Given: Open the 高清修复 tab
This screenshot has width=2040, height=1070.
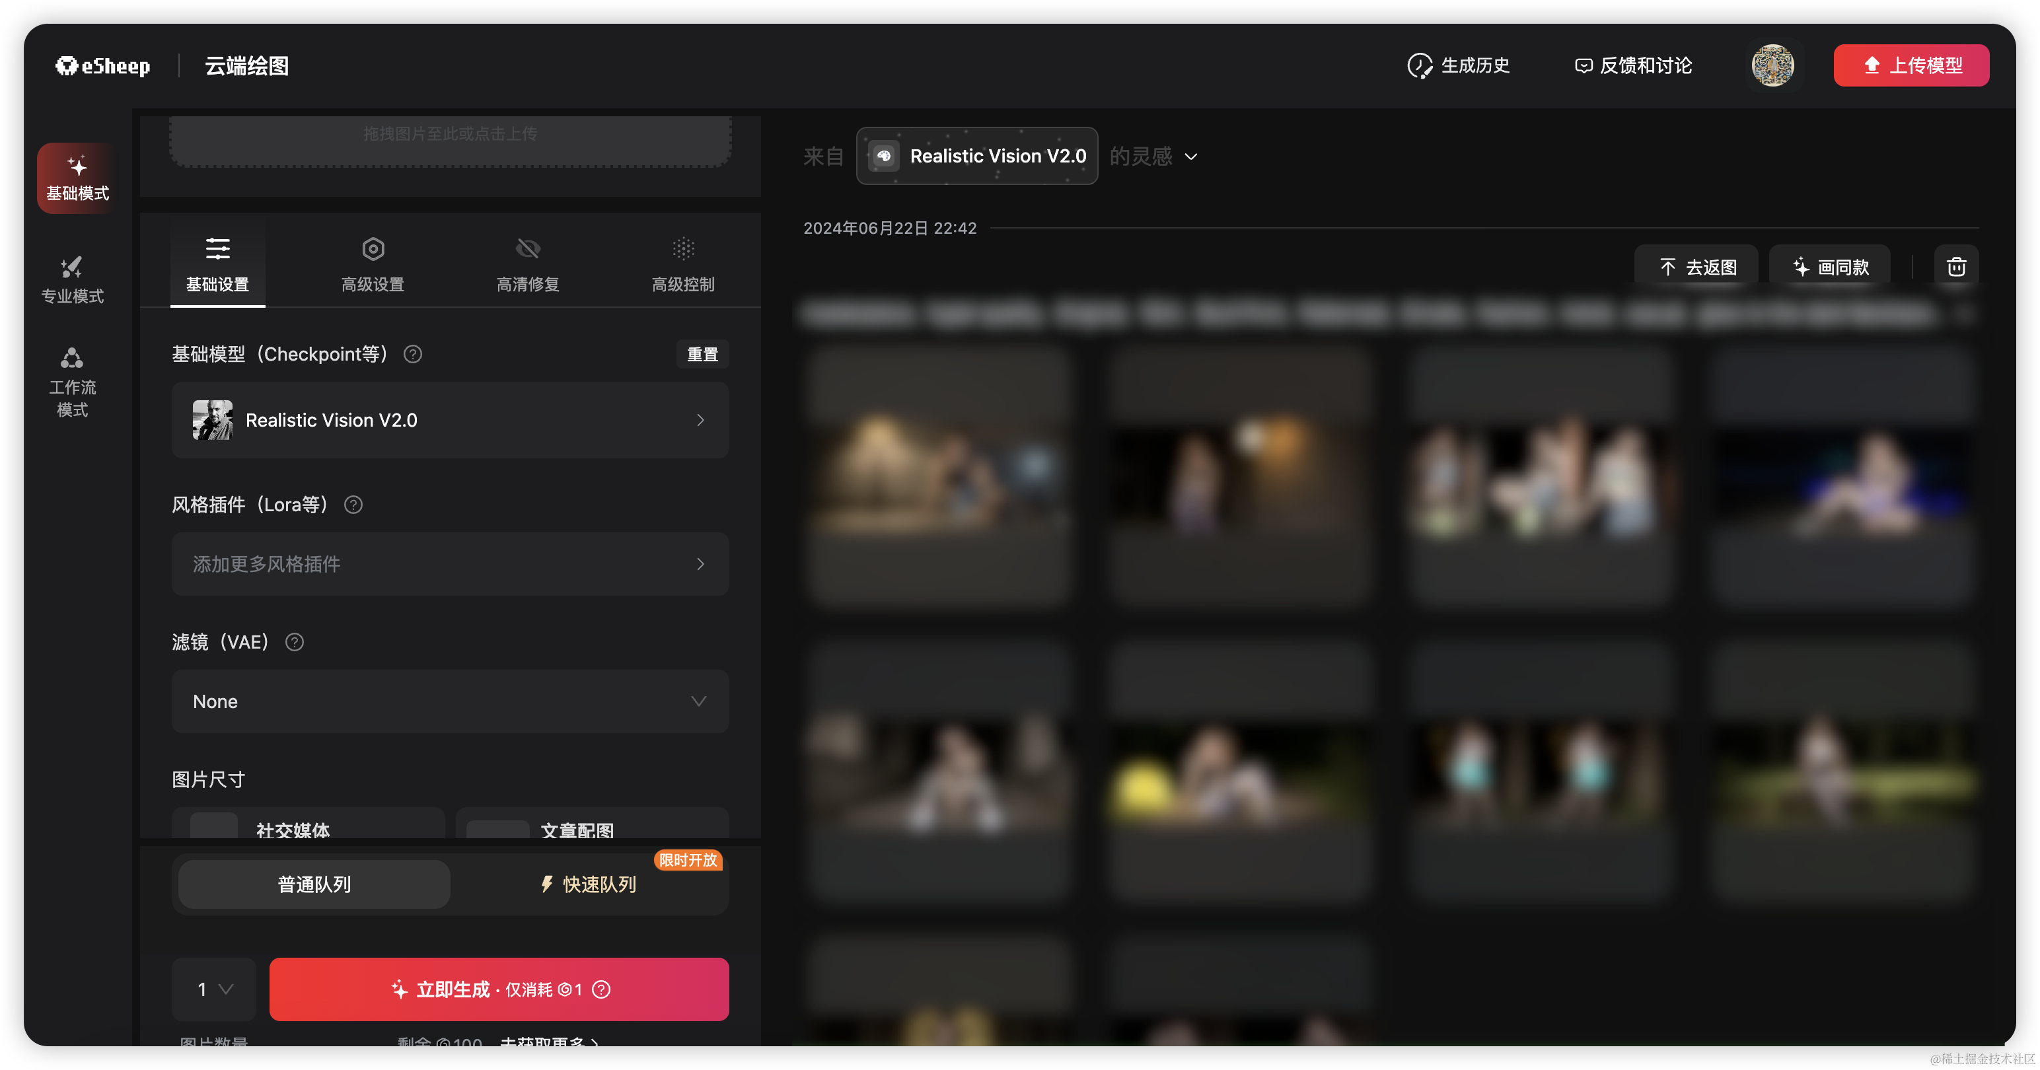Looking at the screenshot, I should coord(528,266).
